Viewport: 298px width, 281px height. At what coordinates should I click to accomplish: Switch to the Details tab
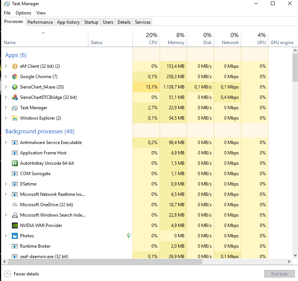coord(124,22)
